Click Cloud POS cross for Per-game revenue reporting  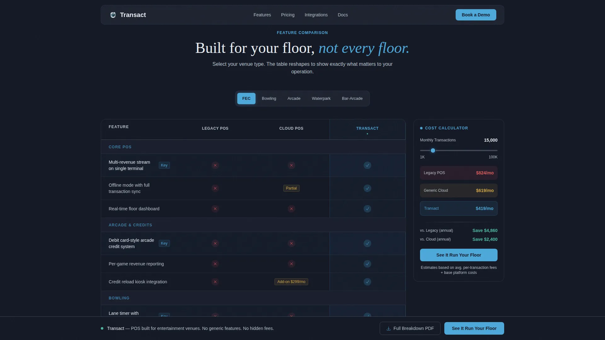291,264
